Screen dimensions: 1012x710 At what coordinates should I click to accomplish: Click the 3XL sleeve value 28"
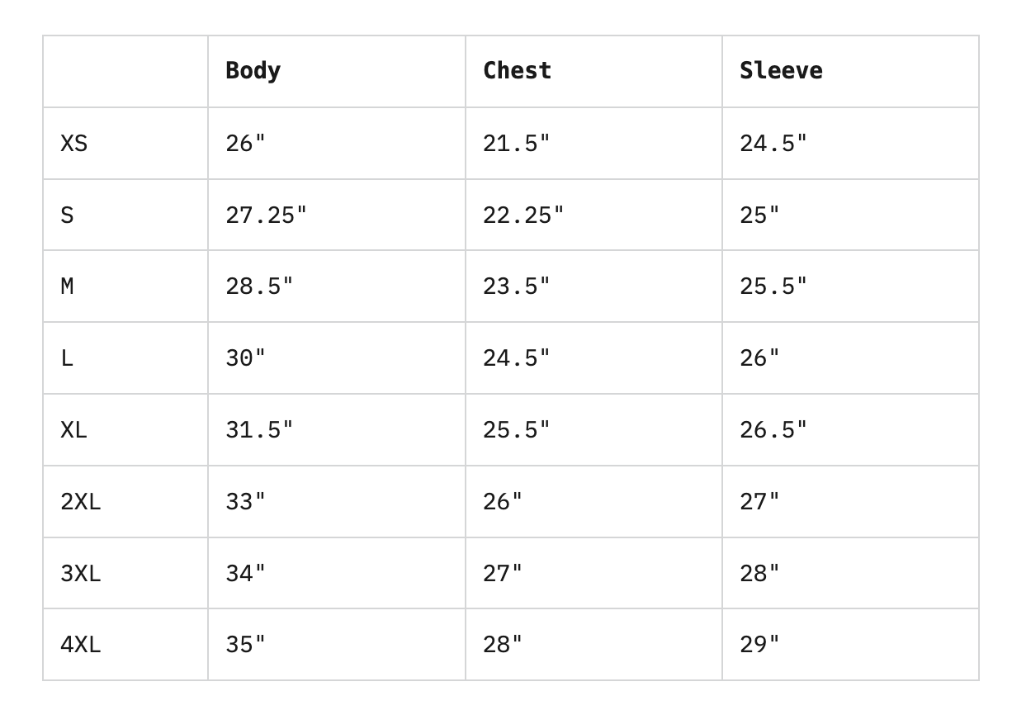click(x=759, y=573)
